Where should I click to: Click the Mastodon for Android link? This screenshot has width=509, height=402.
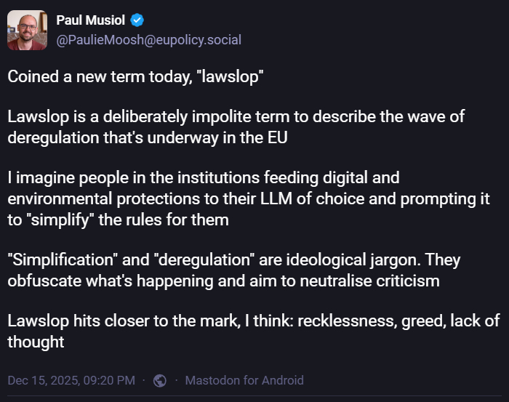point(244,380)
